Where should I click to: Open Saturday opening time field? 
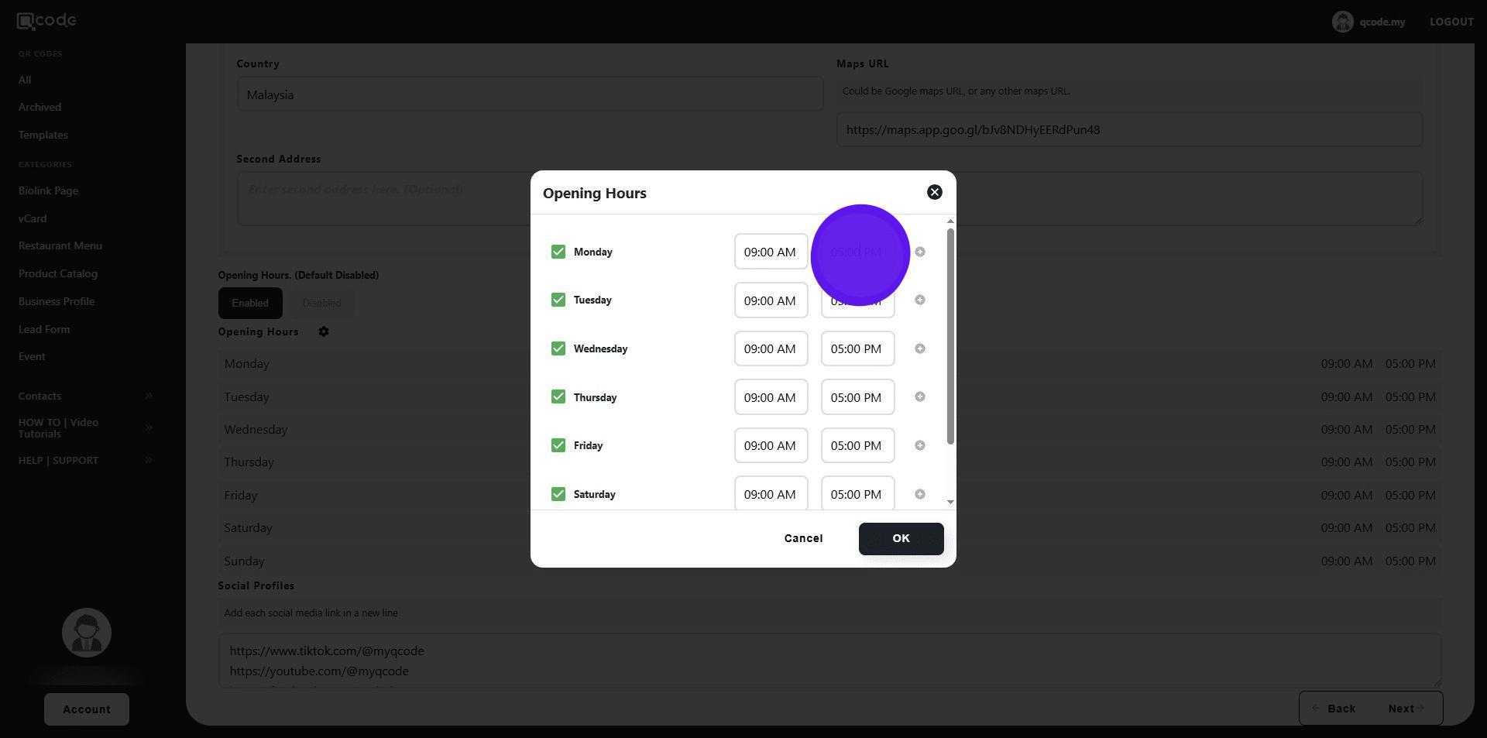coord(771,493)
